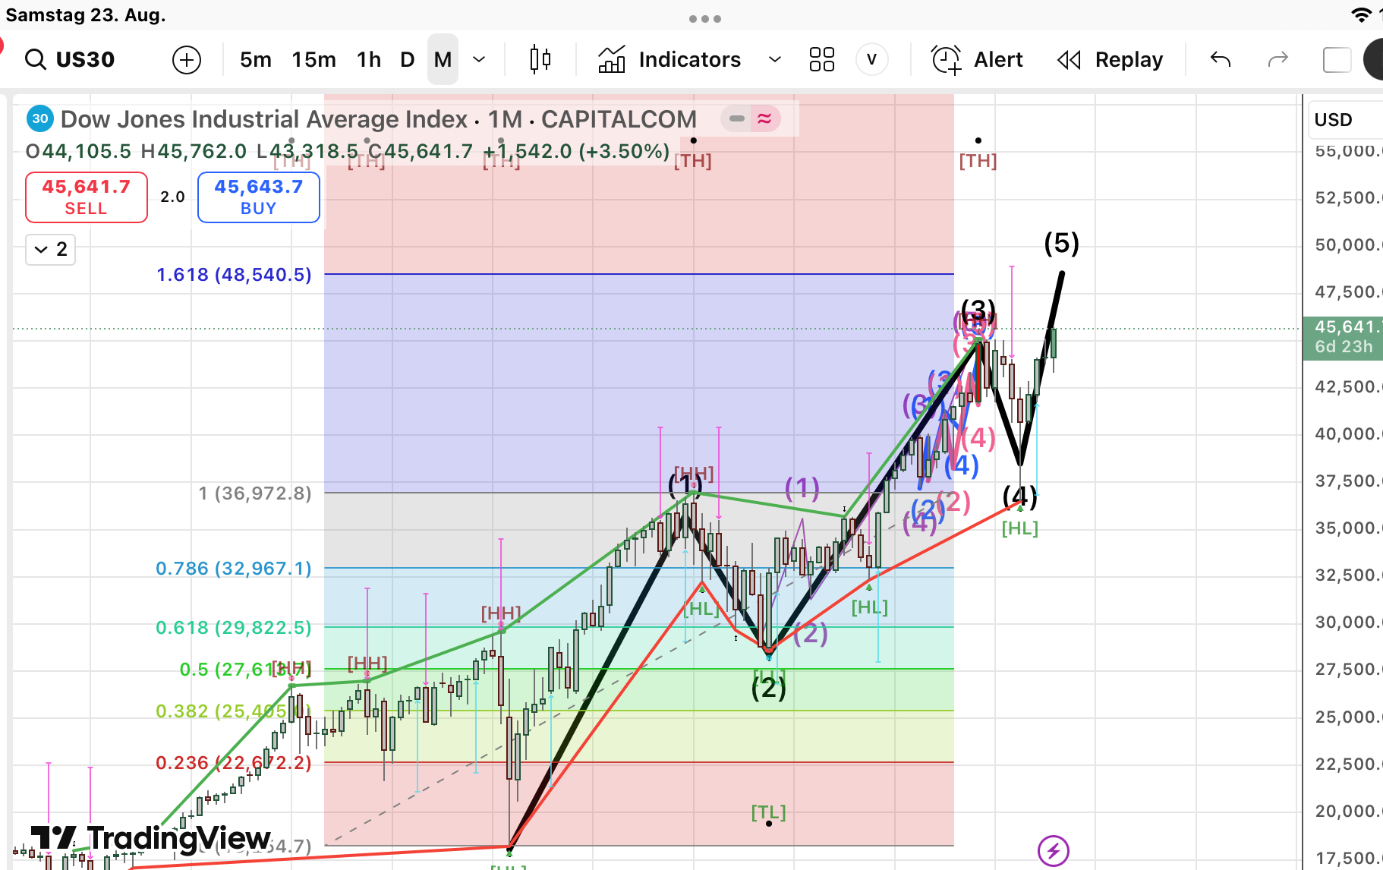Click the circled V toolbar icon

point(871,59)
